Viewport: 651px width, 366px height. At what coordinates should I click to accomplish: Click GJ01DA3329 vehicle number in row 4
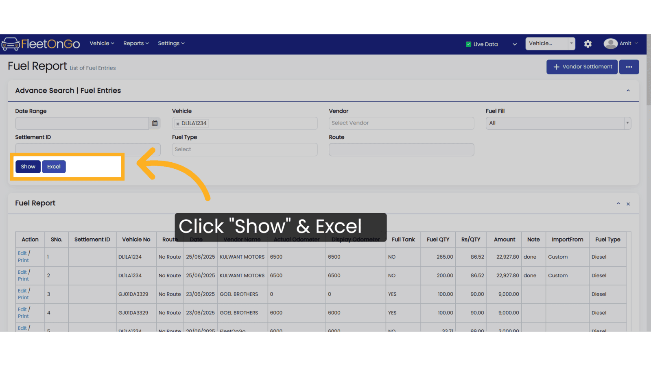(133, 313)
